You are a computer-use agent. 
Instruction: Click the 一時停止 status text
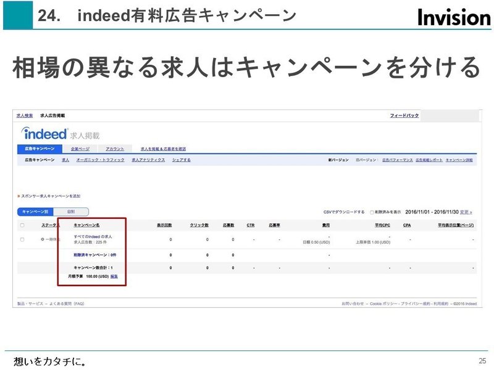point(52,239)
